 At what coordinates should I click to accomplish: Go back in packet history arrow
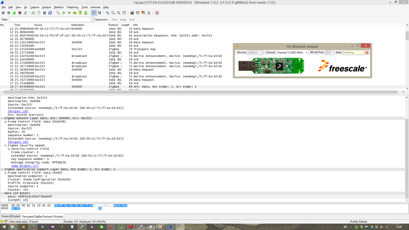point(63,13)
